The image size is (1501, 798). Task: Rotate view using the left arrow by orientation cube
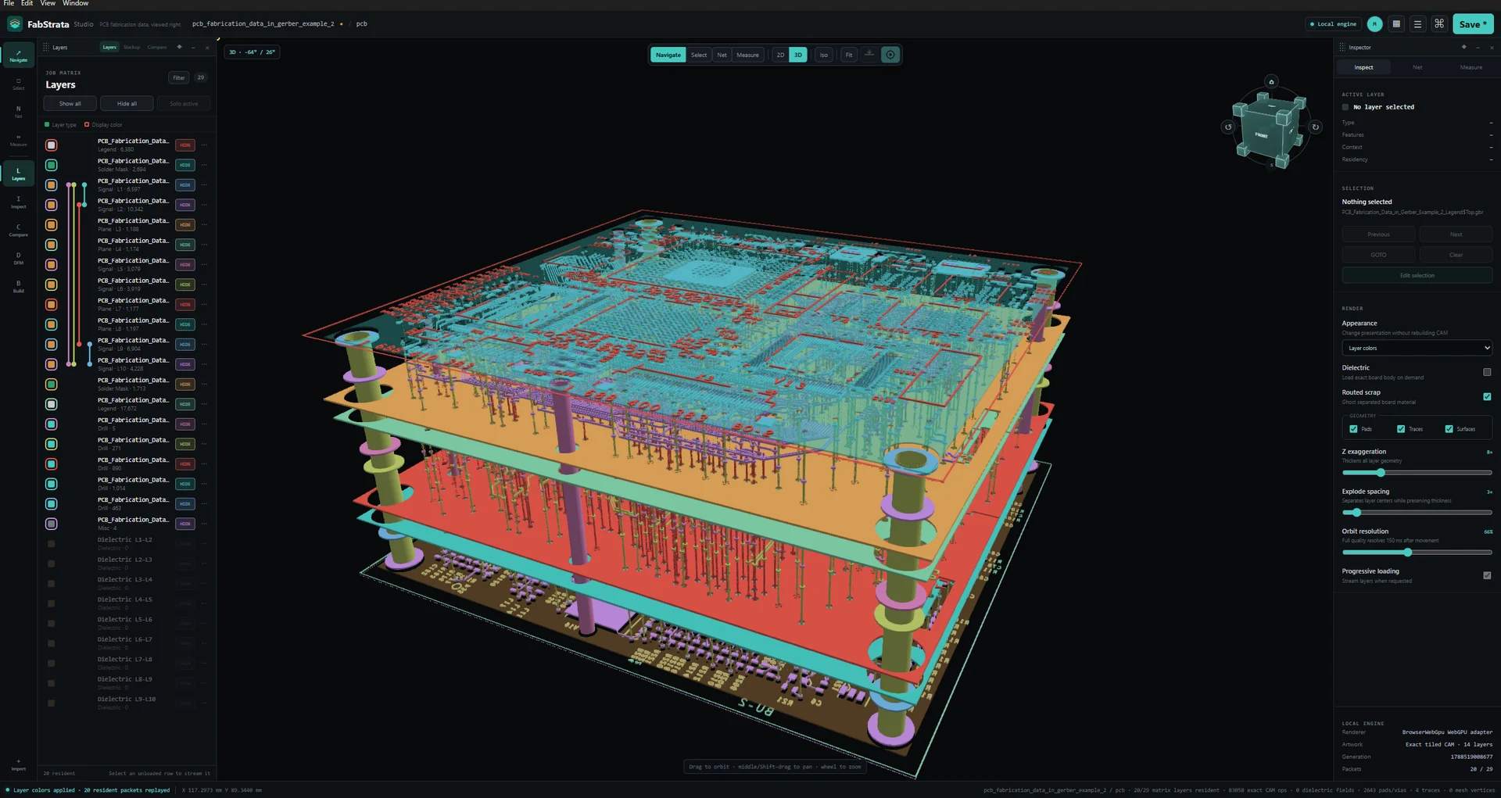point(1228,127)
